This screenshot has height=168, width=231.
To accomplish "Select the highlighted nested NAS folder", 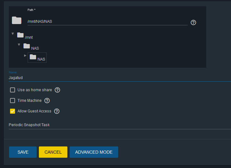I will tap(37, 57).
